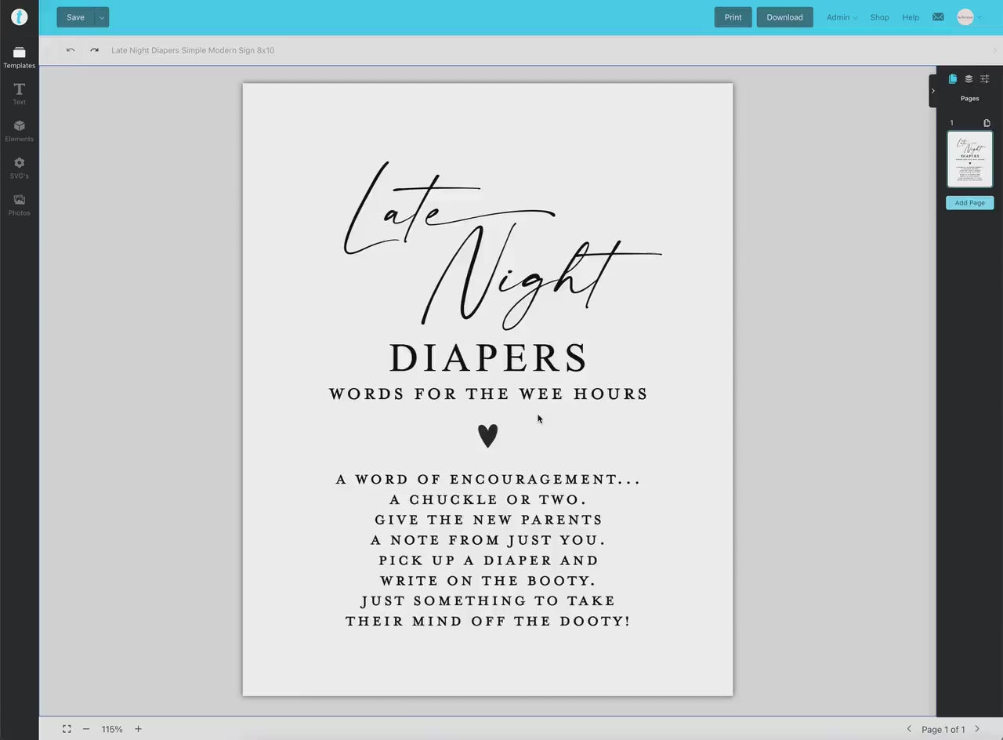Viewport: 1003px width, 740px height.
Task: Select the line 'PICK UP A DIAPER AND'
Action: [x=488, y=560]
